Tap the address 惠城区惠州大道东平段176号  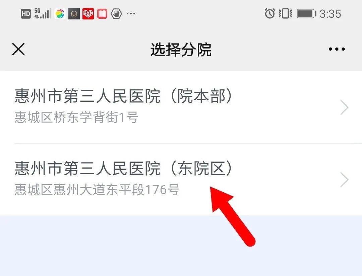point(97,190)
